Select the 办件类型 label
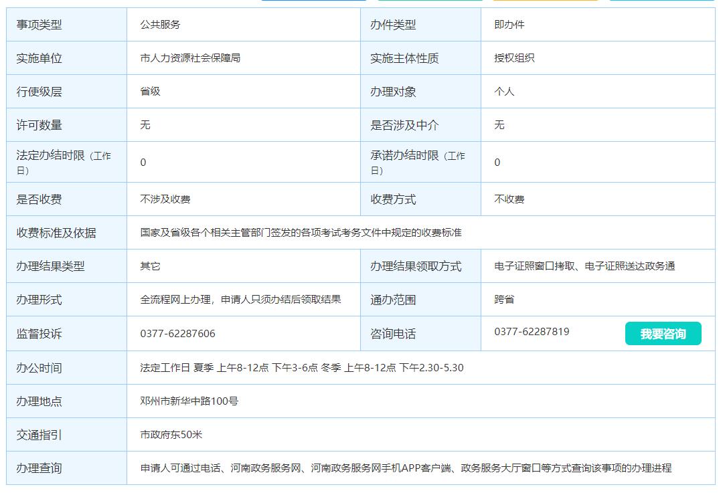Screen dimensions: 727x495 [x=393, y=25]
